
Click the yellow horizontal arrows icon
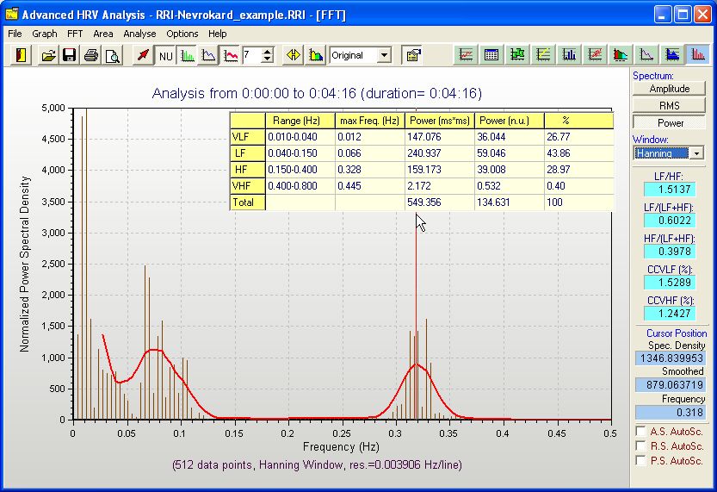click(294, 55)
